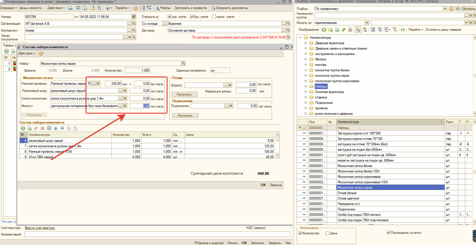This screenshot has height=245, width=476.
Task: Click the add new folder icon in nomenclature toolbar
Action: click(x=331, y=30)
